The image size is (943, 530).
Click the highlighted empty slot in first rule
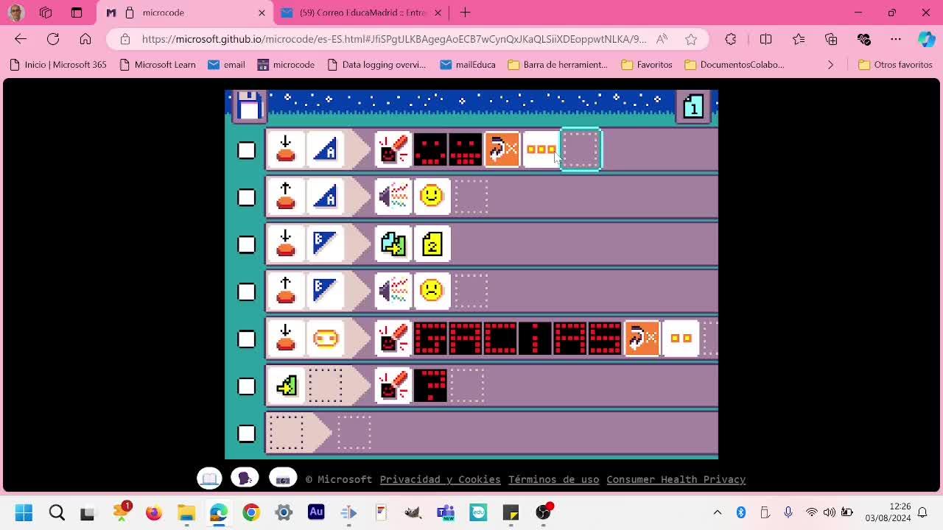coord(581,149)
